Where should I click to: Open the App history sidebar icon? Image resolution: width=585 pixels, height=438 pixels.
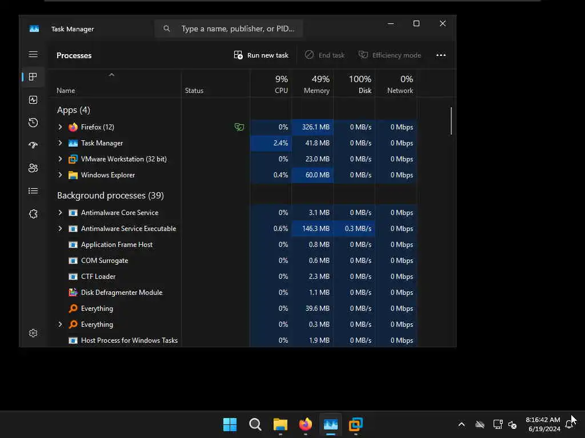coord(33,123)
